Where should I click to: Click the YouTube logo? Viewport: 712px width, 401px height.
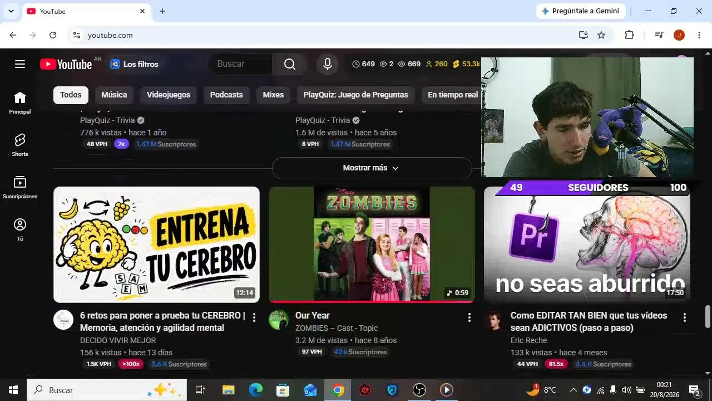(x=66, y=64)
